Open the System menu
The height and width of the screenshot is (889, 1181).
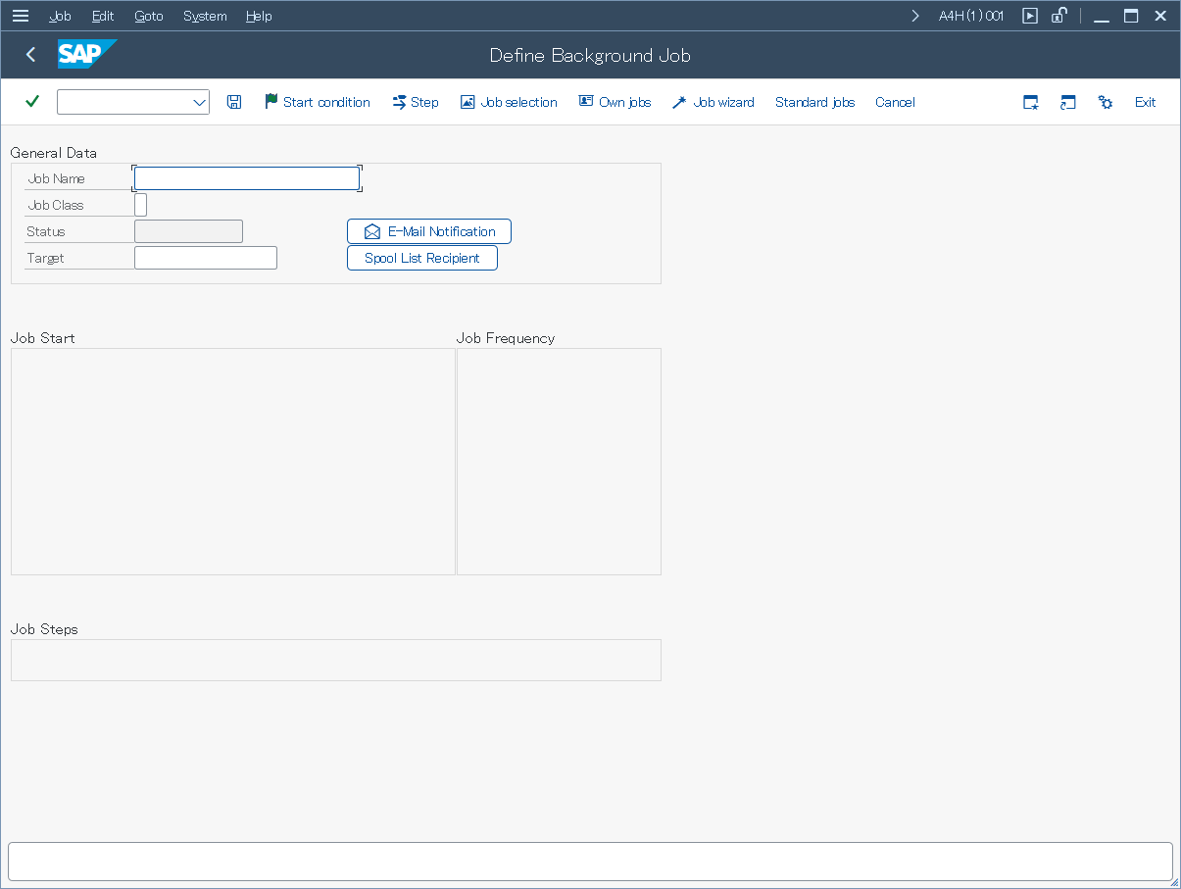[x=205, y=16]
